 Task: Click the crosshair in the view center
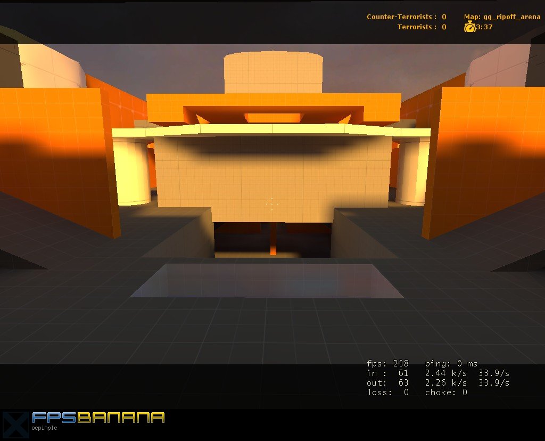coord(272,203)
